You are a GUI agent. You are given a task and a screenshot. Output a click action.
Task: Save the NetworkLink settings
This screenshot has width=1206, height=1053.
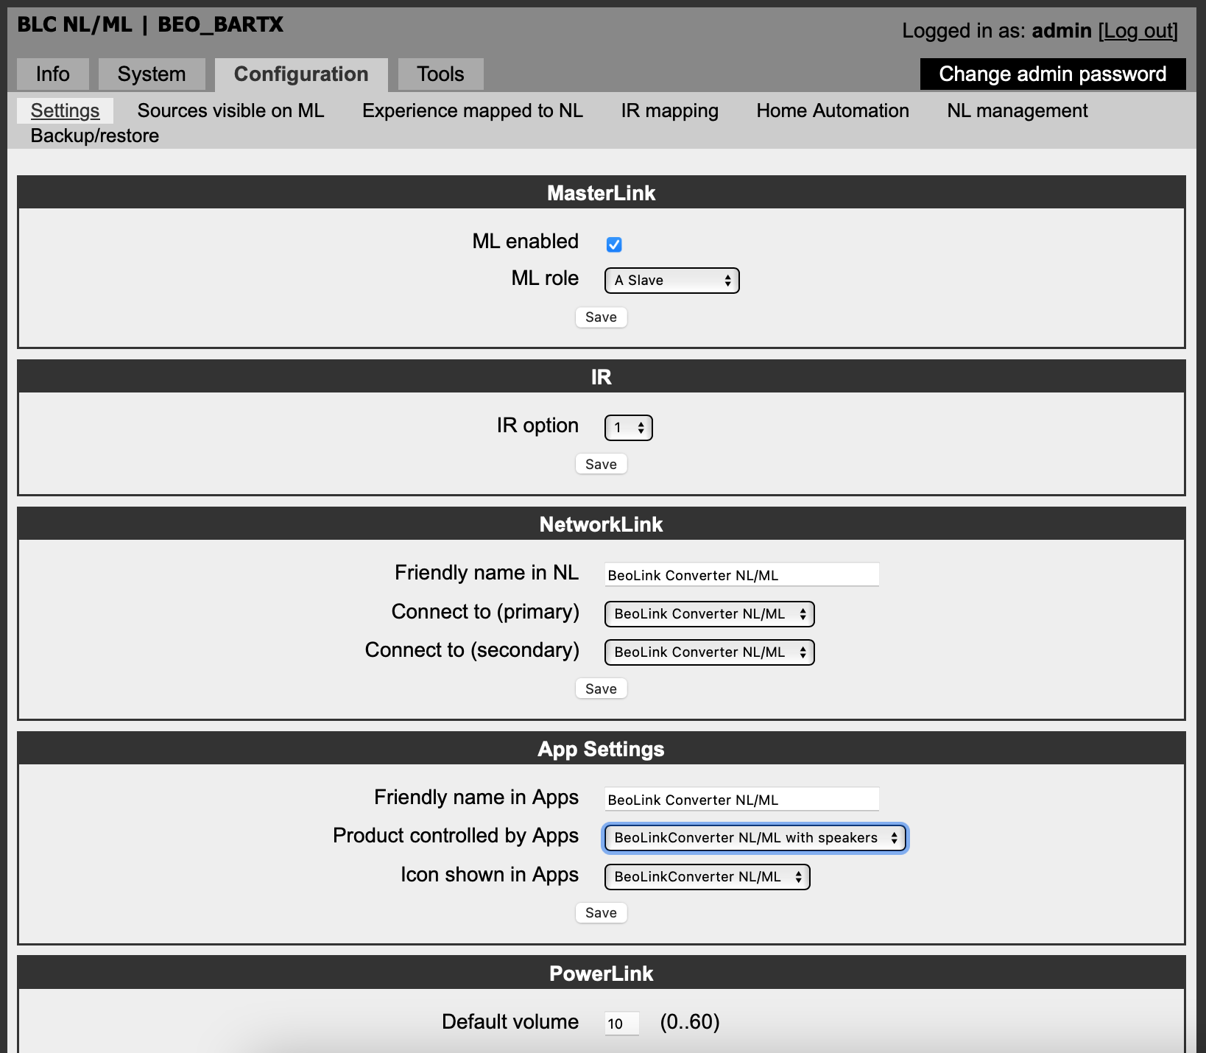tap(601, 689)
